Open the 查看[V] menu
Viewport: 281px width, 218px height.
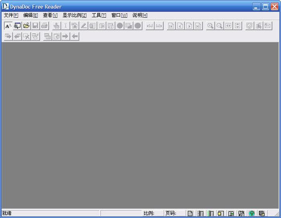click(x=50, y=15)
